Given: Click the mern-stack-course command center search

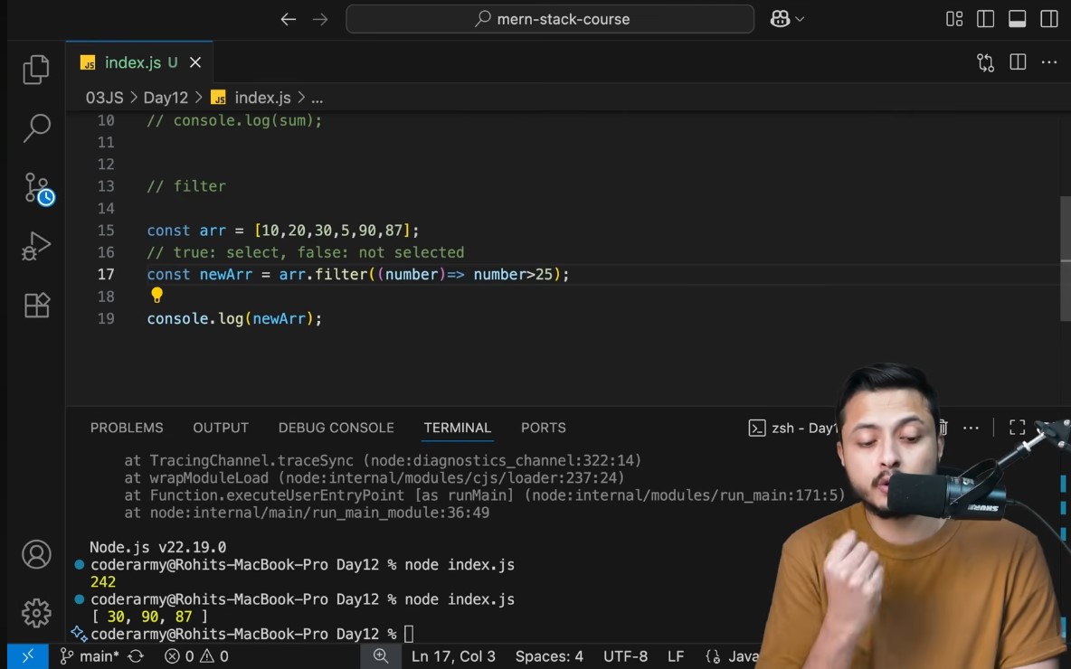Looking at the screenshot, I should (x=550, y=19).
